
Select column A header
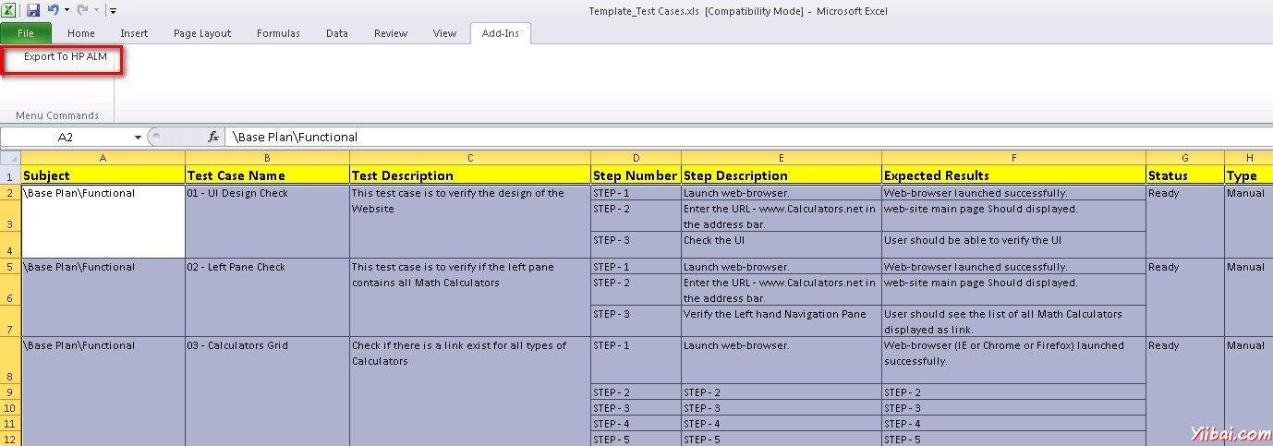103,158
